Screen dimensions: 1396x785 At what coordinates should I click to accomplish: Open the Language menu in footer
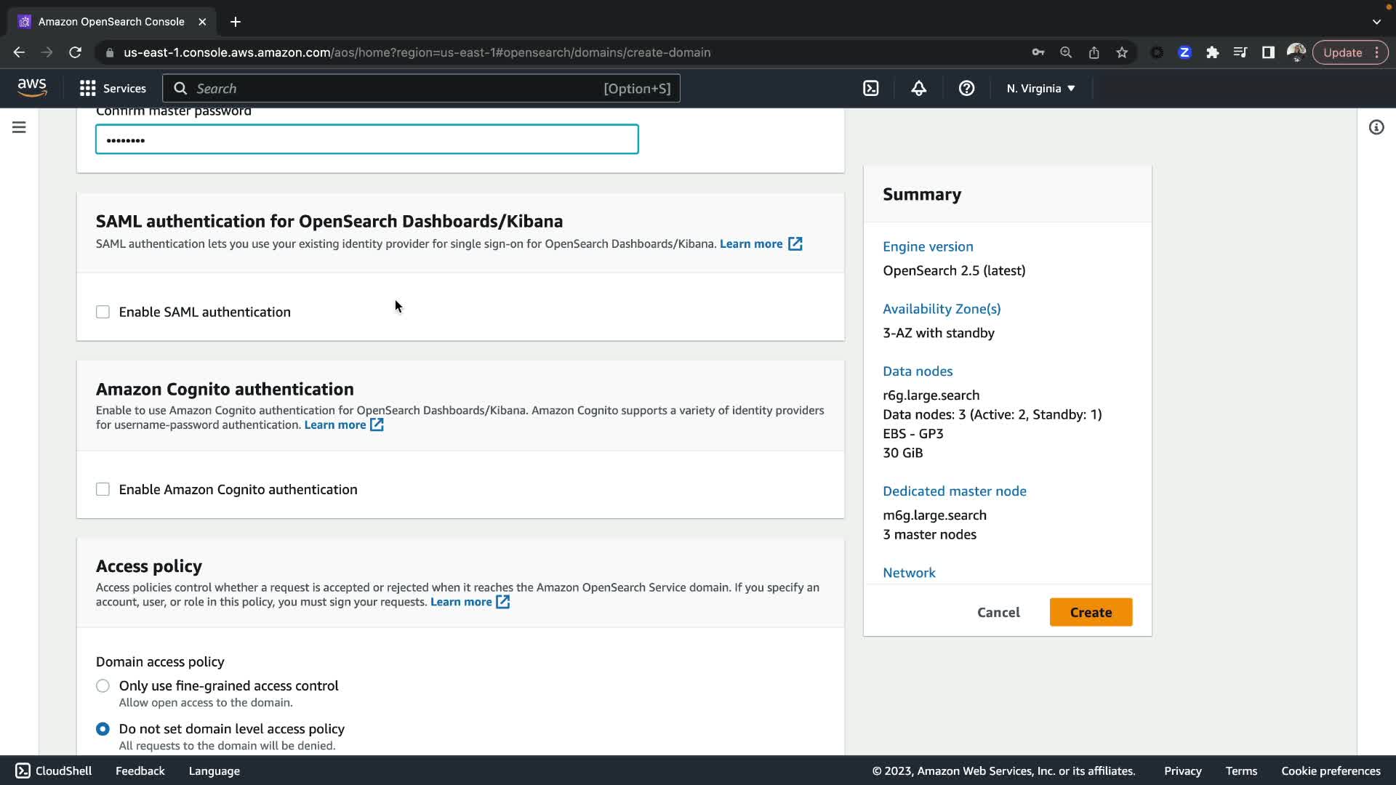[x=214, y=771]
